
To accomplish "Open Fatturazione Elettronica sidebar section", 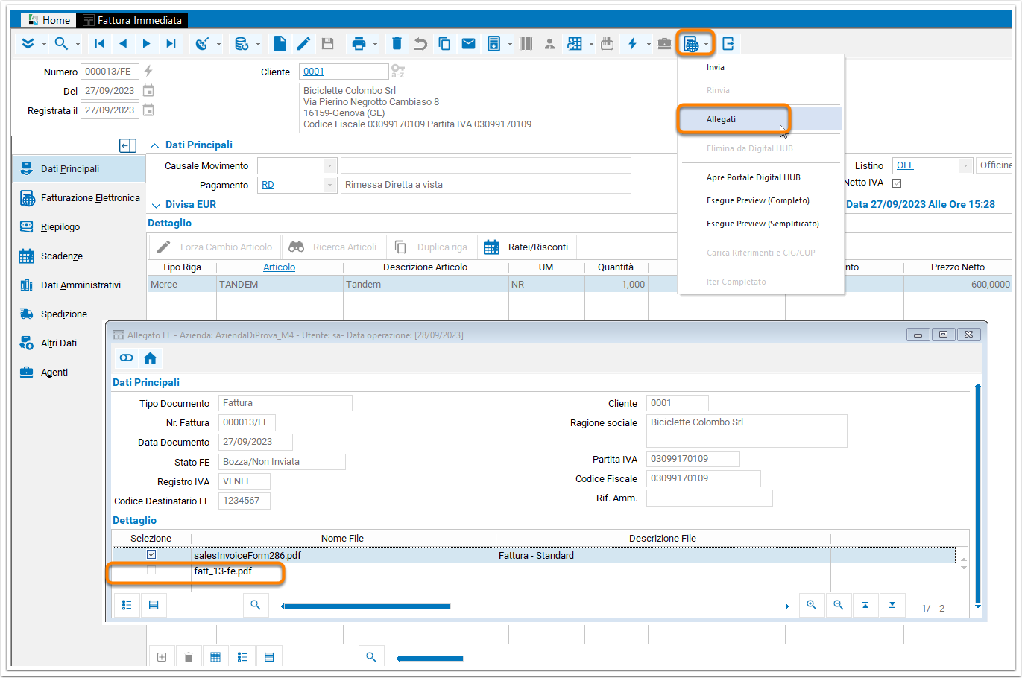I will coord(79,198).
